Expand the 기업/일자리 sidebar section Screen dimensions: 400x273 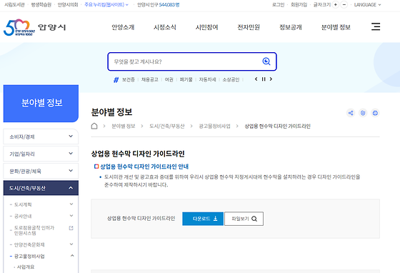coord(41,154)
